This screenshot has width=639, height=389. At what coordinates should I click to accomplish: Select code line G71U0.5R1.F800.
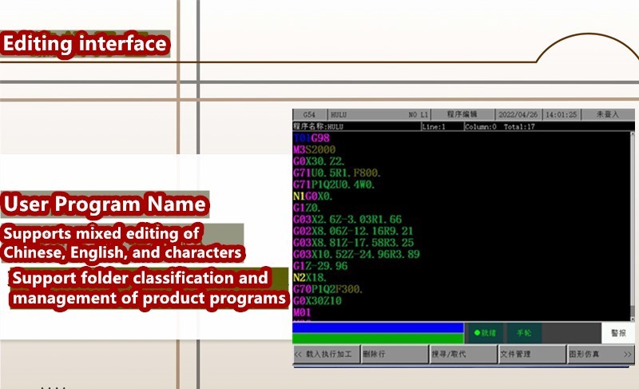coord(336,173)
